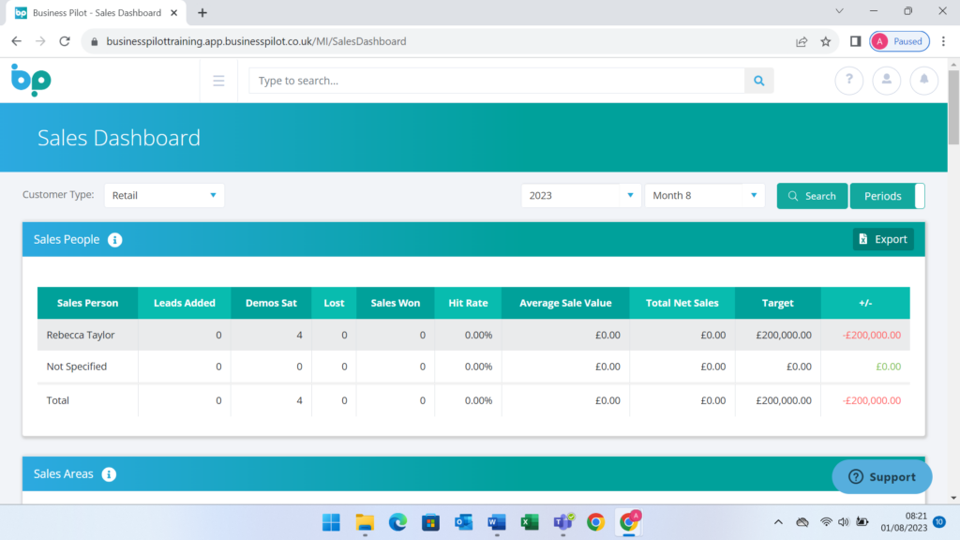Click the Target column header
960x540 pixels.
click(x=777, y=303)
